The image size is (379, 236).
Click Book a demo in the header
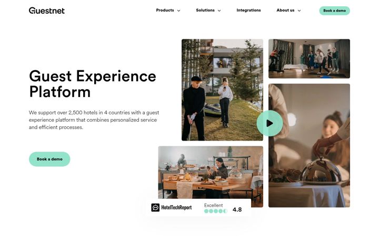click(335, 10)
